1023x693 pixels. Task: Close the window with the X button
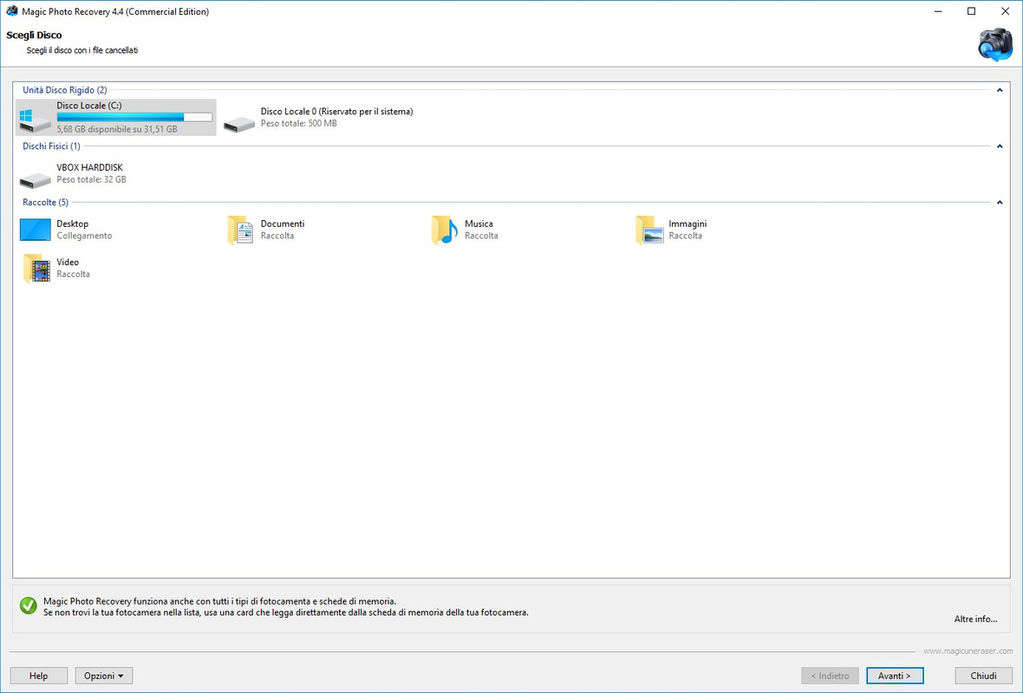[x=1006, y=11]
